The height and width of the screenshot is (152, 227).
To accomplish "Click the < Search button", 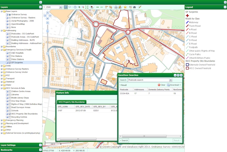I will pos(124,140).
